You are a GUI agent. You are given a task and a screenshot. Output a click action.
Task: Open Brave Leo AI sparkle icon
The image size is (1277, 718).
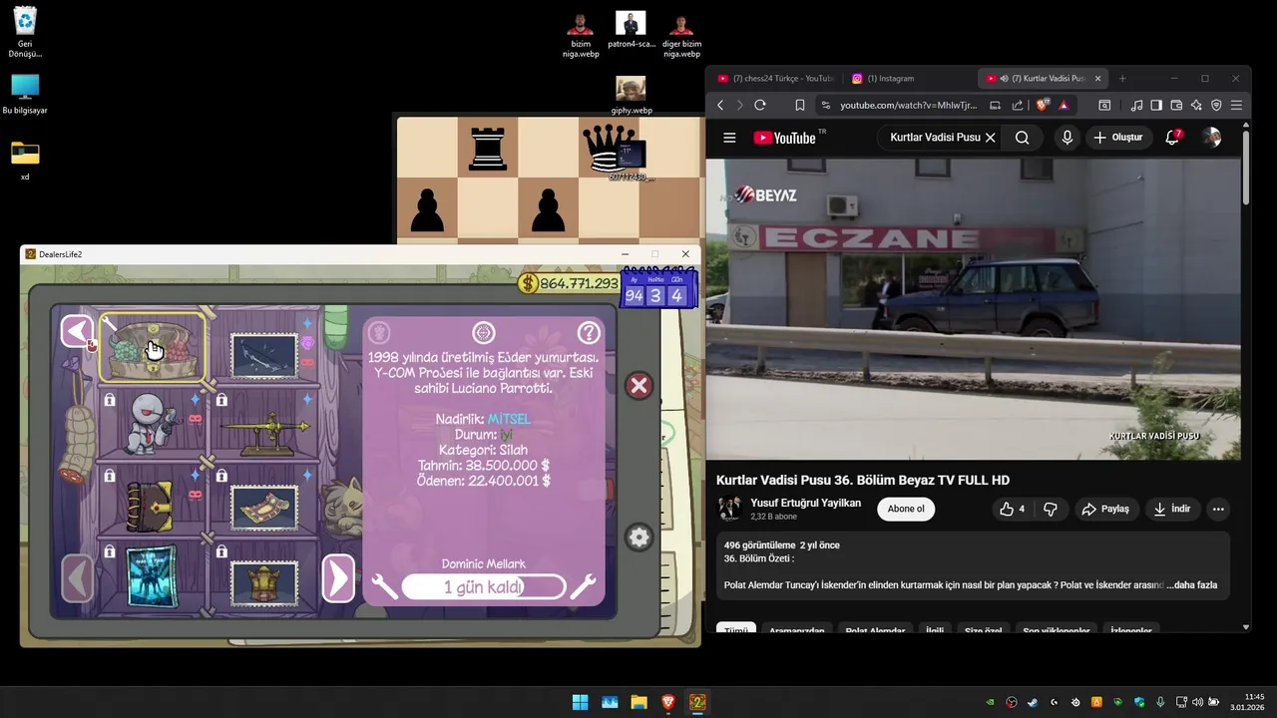[x=1196, y=105]
